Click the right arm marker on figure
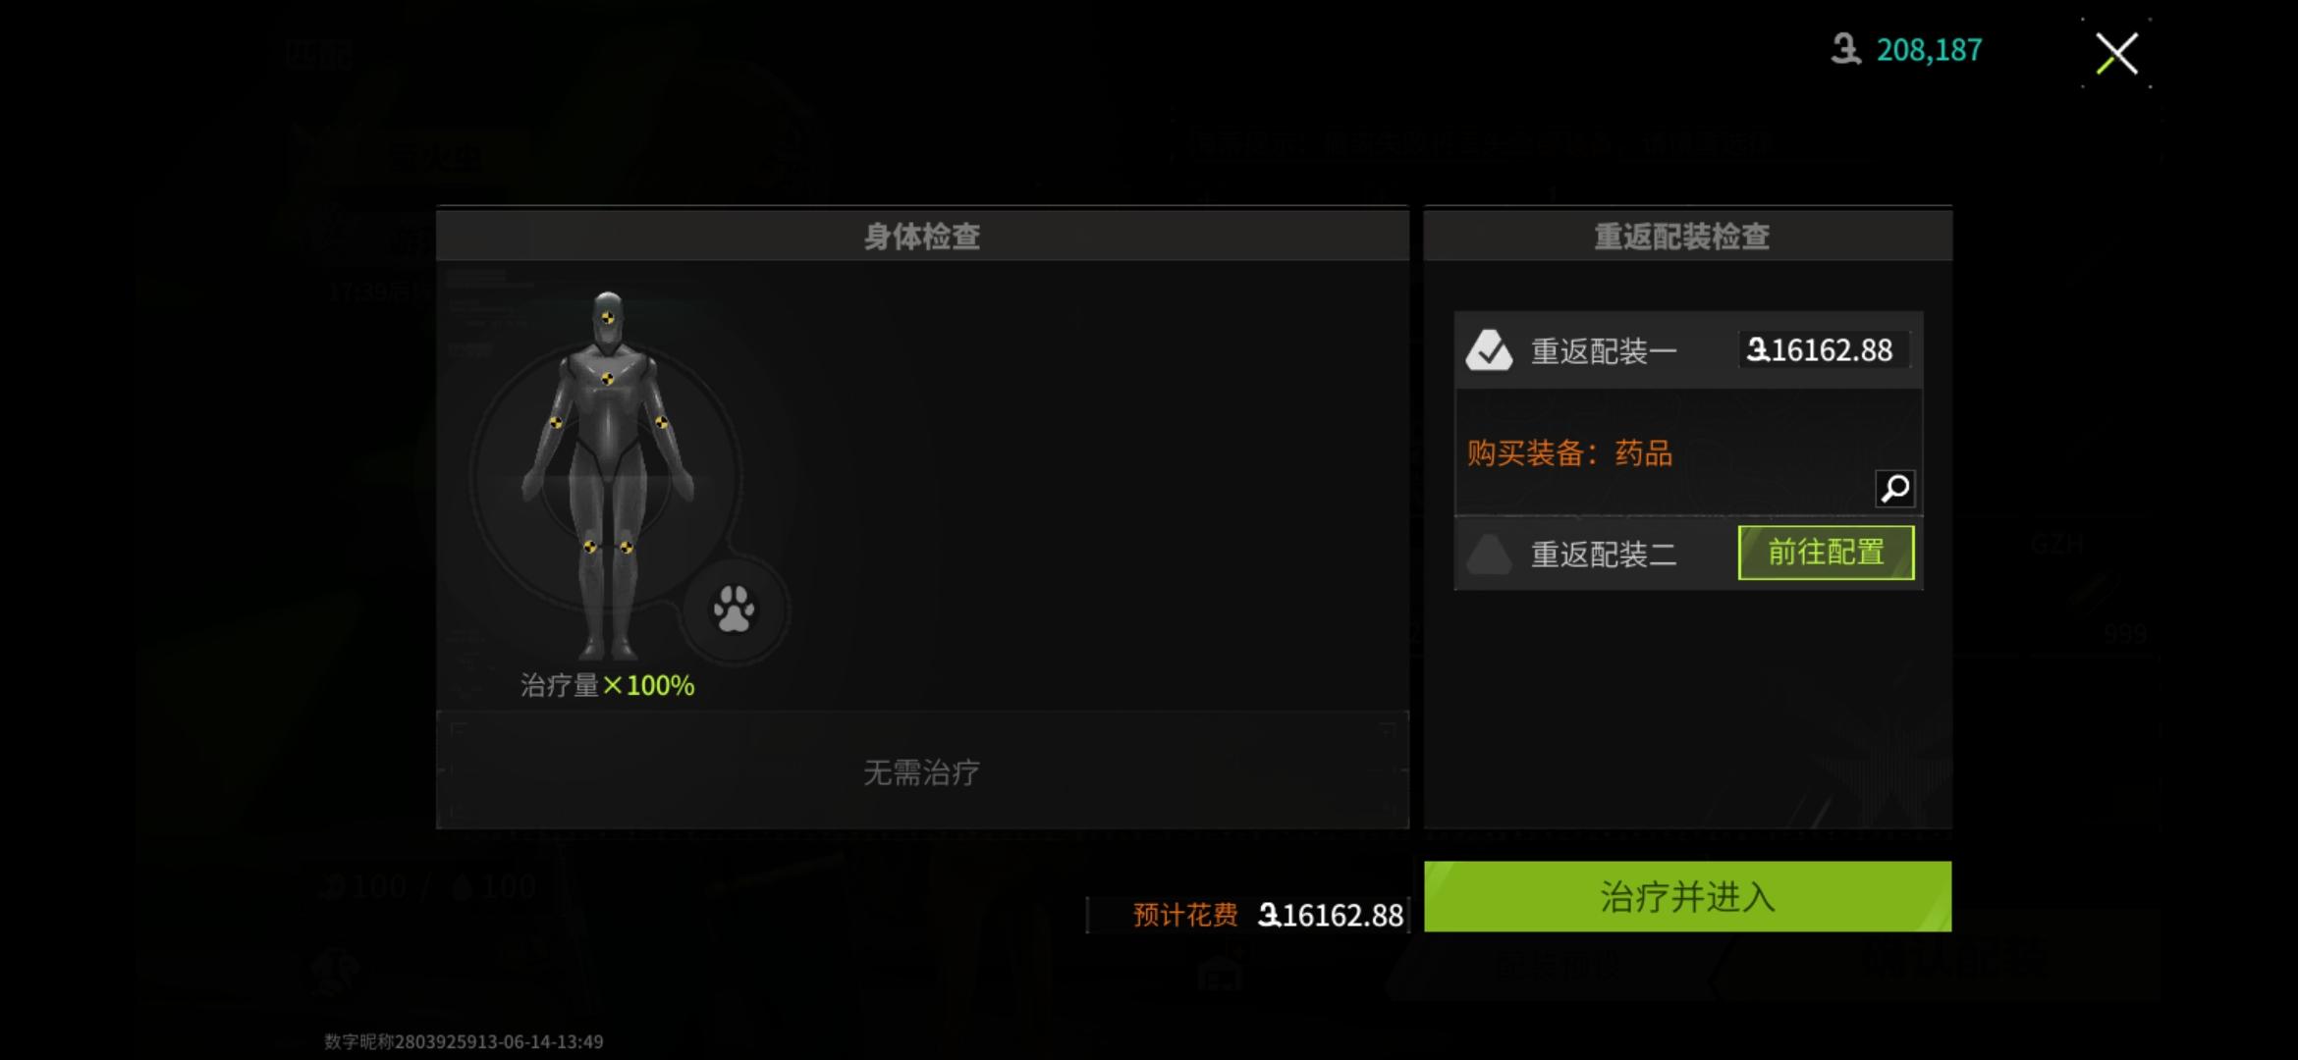This screenshot has width=2298, height=1060. coord(662,422)
